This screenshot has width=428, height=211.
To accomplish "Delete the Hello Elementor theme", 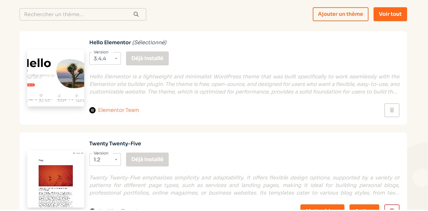I will point(392,110).
